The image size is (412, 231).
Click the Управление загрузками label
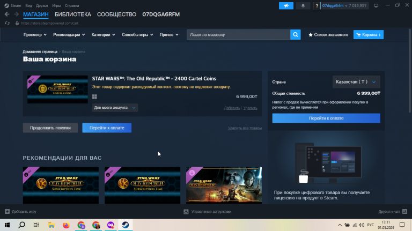pyautogui.click(x=211, y=212)
